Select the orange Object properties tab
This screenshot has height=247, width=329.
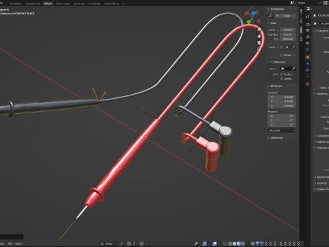[308, 57]
